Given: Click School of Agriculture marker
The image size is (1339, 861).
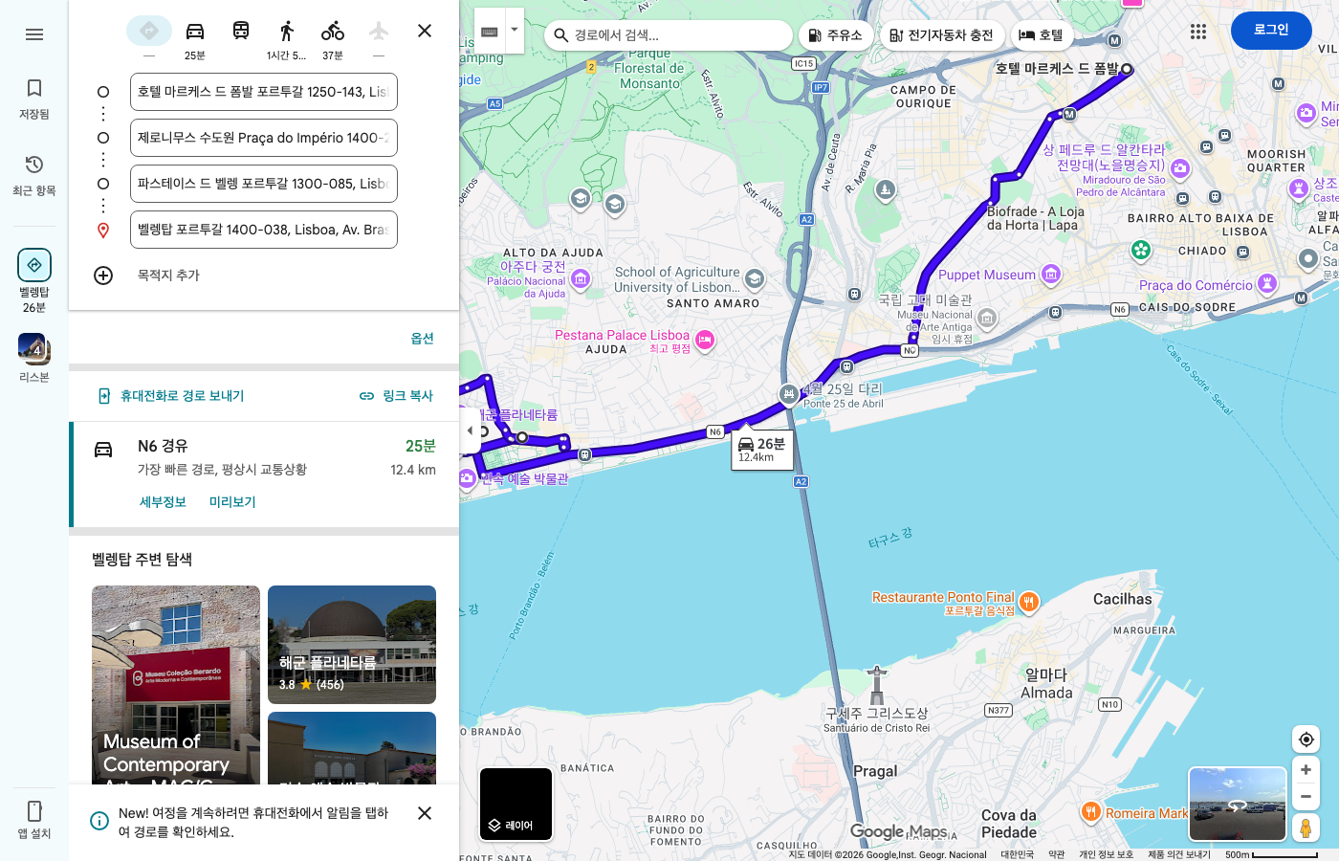Looking at the screenshot, I should [755, 278].
